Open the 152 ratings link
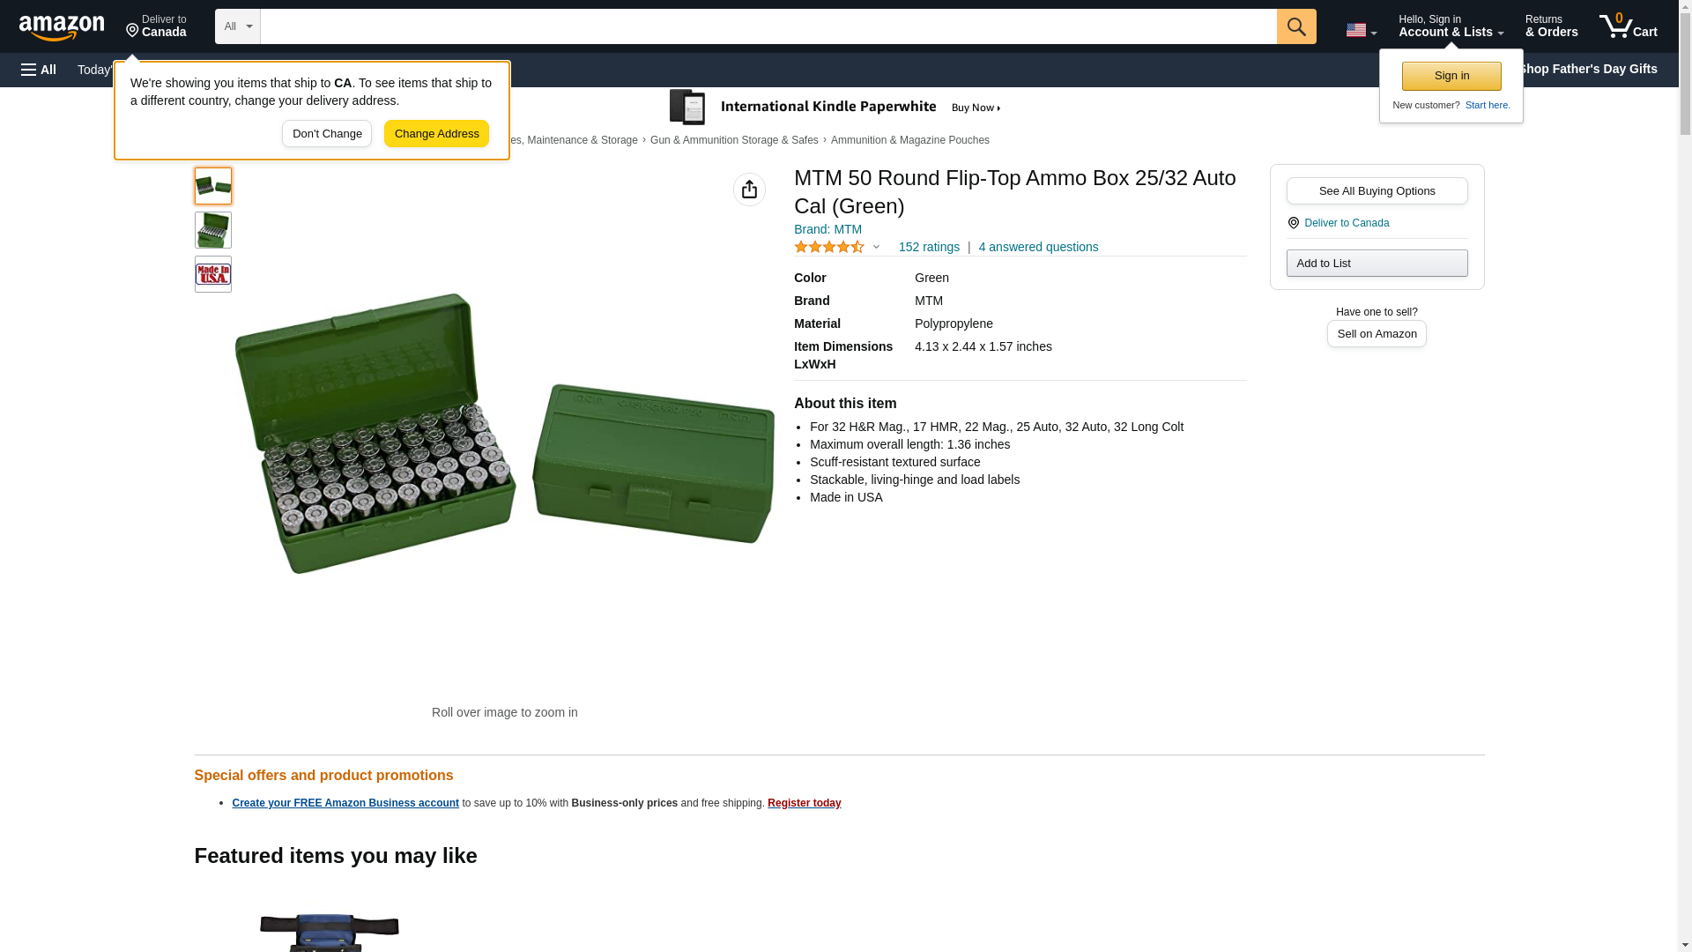This screenshot has width=1692, height=952. click(929, 248)
